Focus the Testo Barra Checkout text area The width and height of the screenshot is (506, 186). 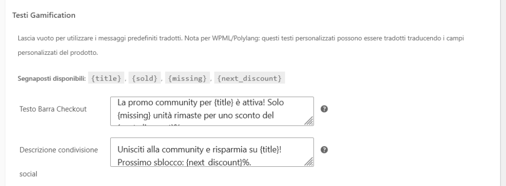[x=211, y=111]
